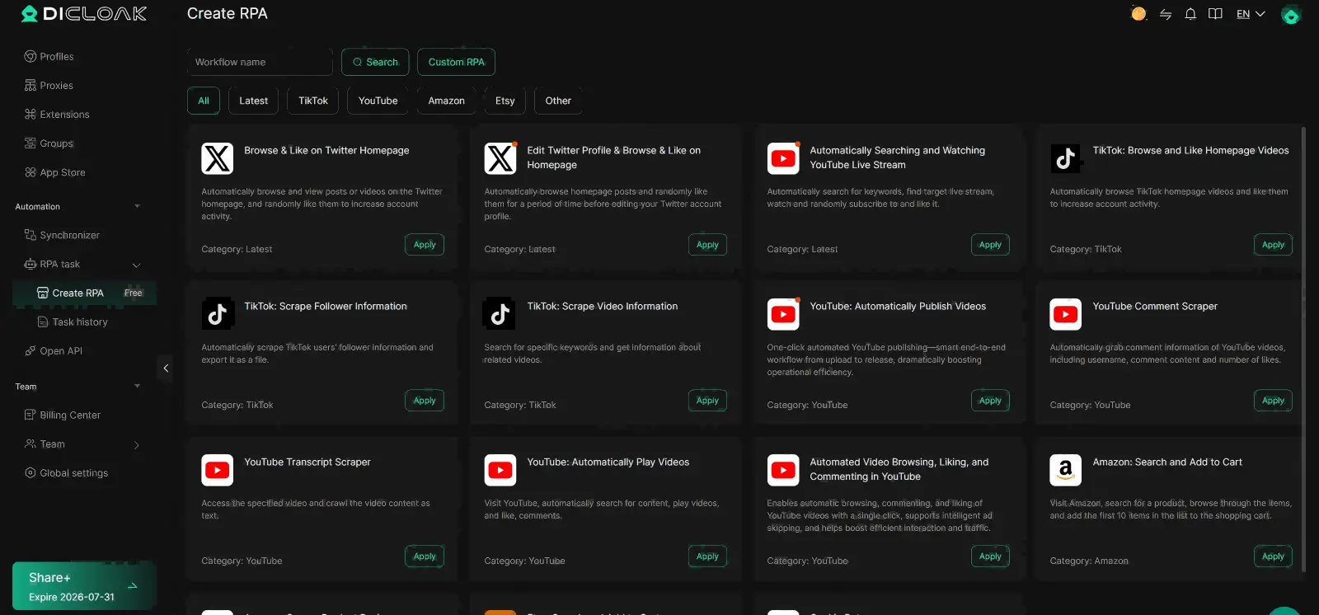Switch to the Latest tab
1319x615 pixels.
[x=253, y=101]
